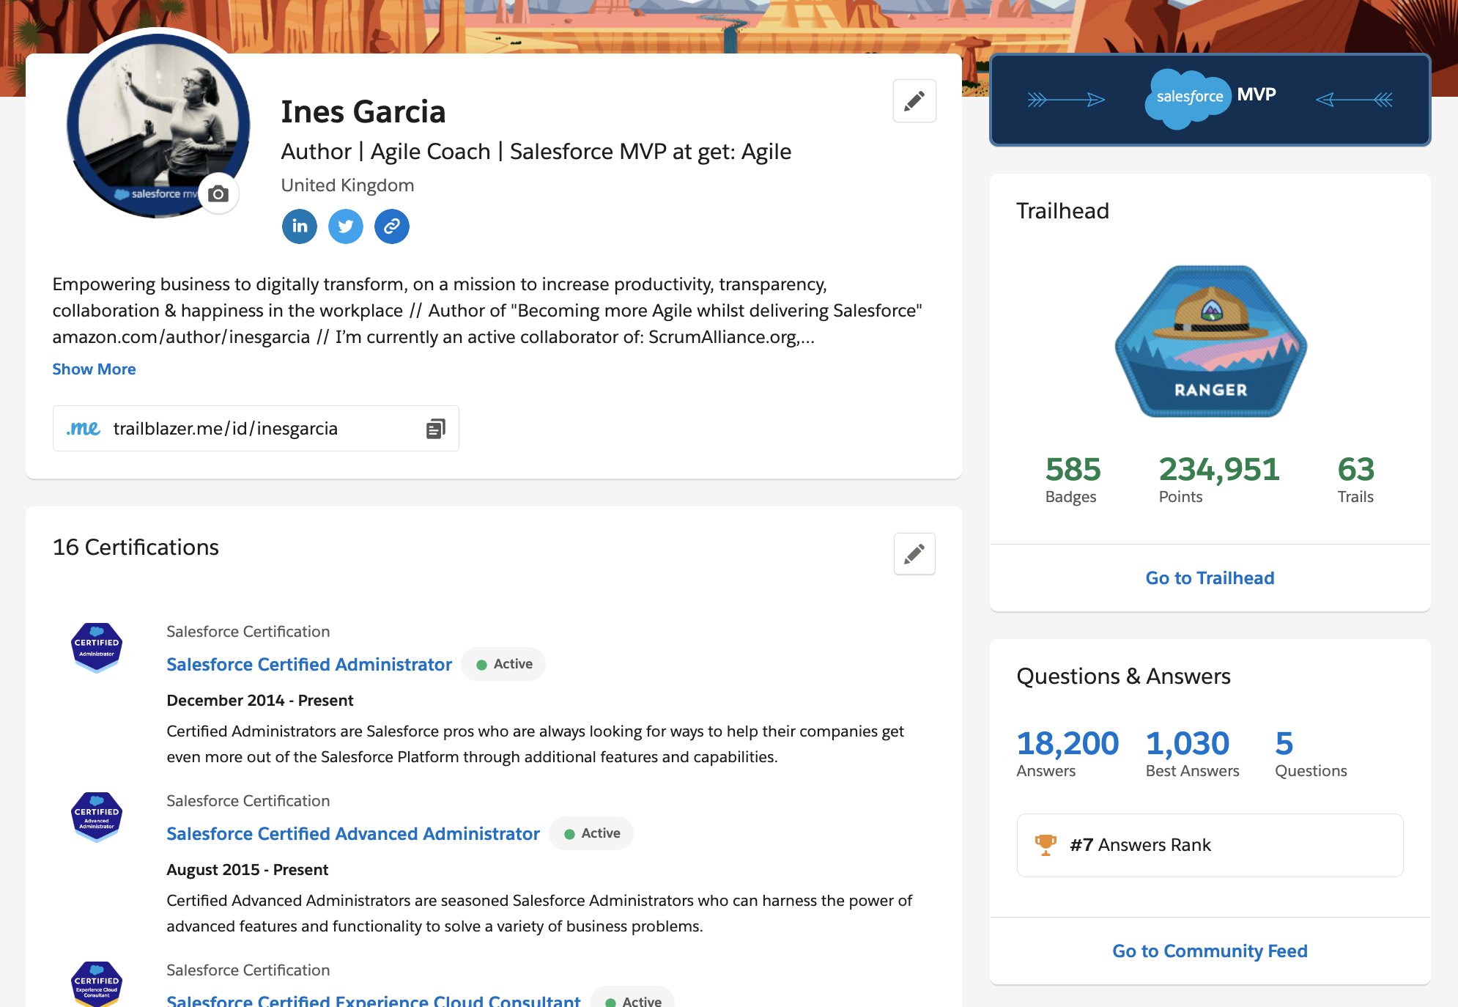The image size is (1458, 1007).
Task: Click the Trailhead card heading
Action: pyautogui.click(x=1063, y=211)
